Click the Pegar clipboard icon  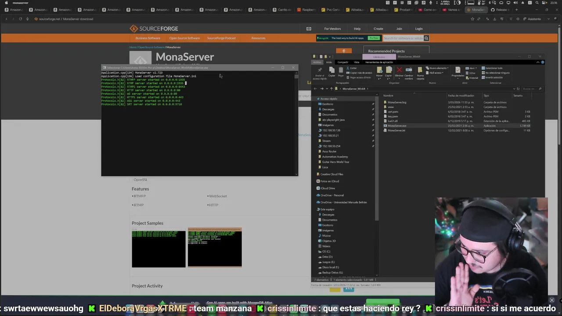(x=341, y=70)
